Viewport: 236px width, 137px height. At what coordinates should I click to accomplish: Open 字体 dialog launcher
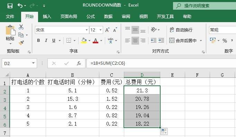118,52
